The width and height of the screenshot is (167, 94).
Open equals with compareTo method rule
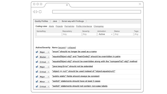point(95,61)
